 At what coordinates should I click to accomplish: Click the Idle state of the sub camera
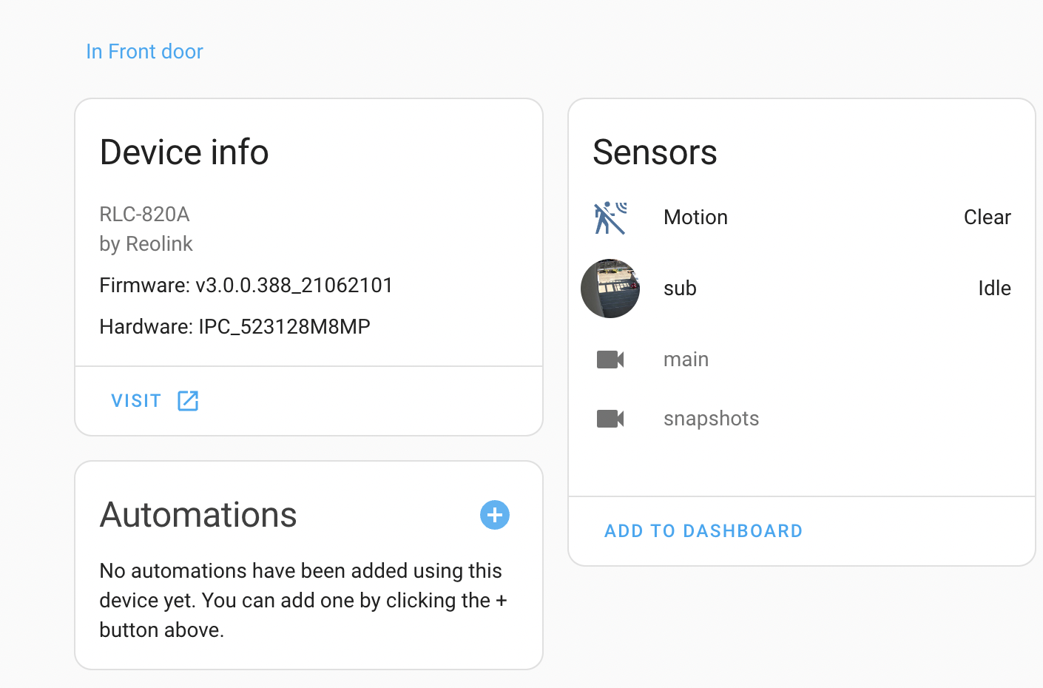(x=994, y=289)
